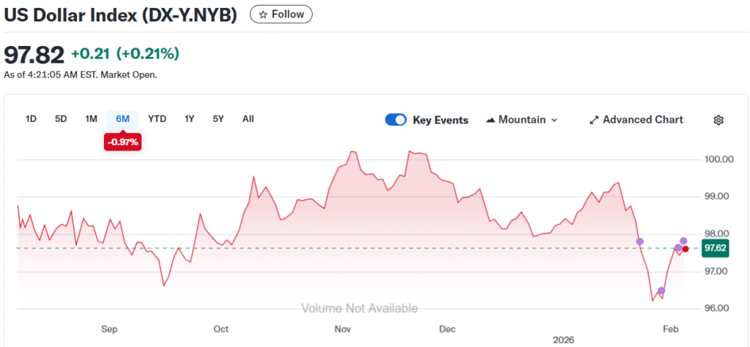750x347 pixels.
Task: Click the star icon in the Follow button
Action: 263,14
